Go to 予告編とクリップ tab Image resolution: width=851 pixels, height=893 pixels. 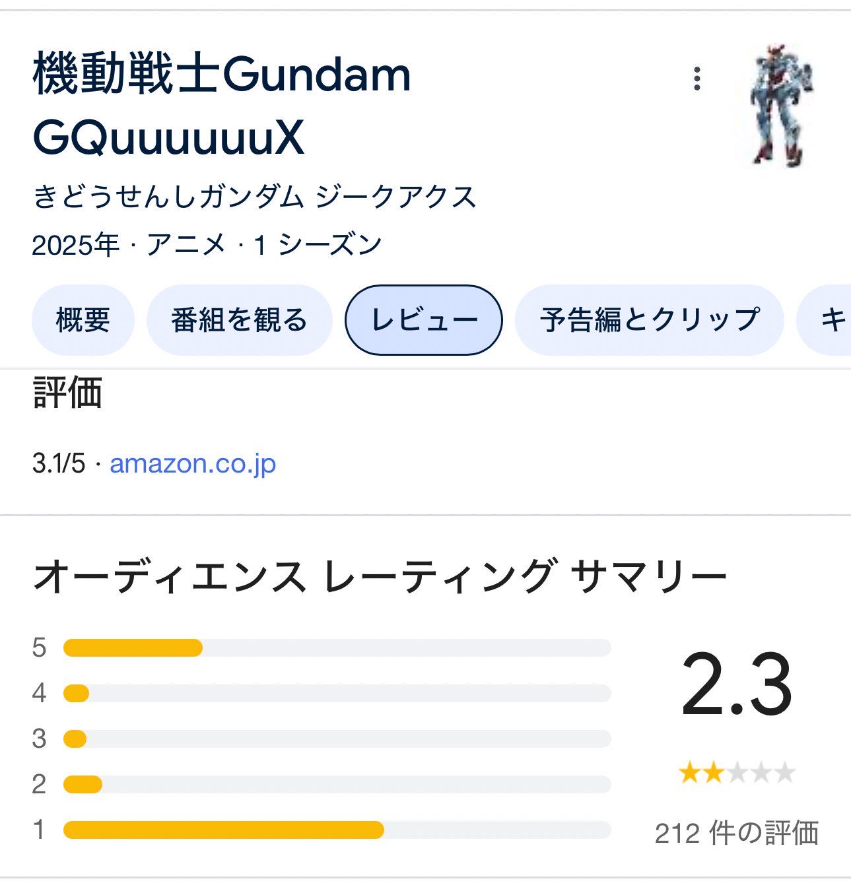pos(649,321)
